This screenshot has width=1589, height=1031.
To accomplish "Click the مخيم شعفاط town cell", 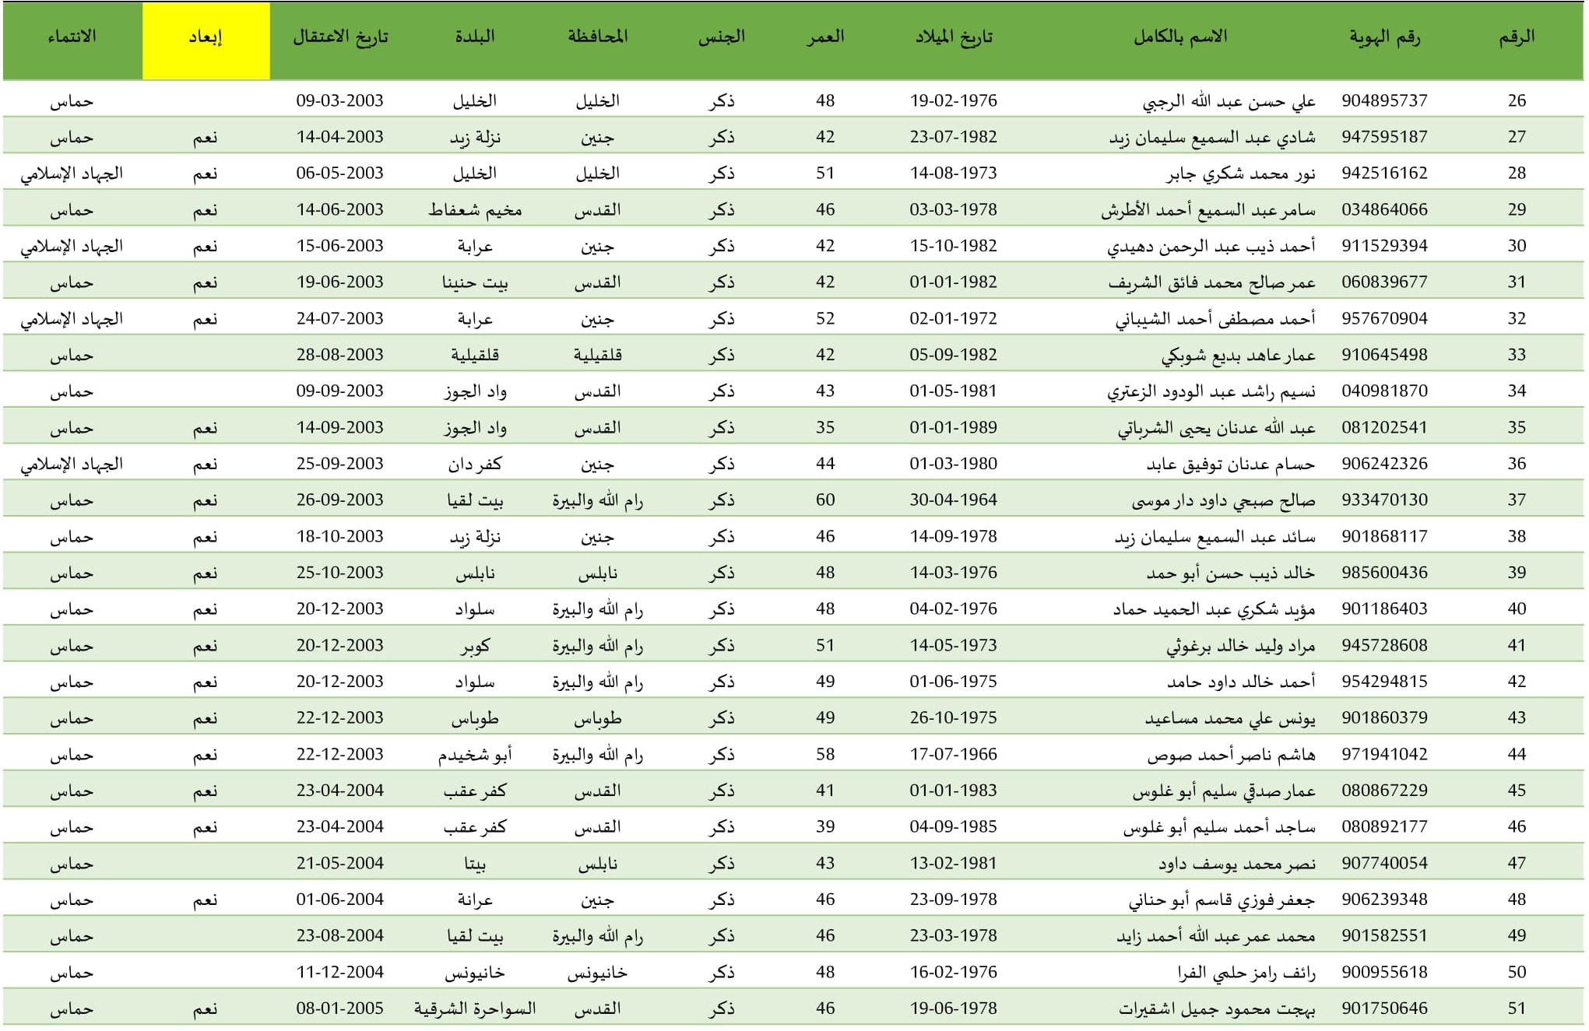I will coord(475,210).
